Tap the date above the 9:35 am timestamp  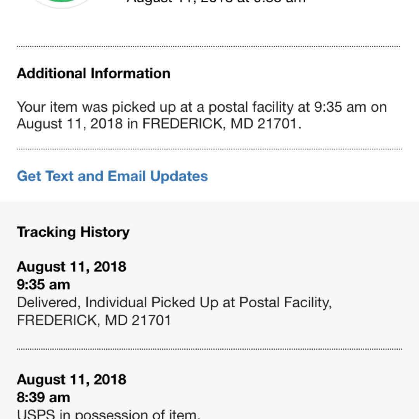point(71,267)
